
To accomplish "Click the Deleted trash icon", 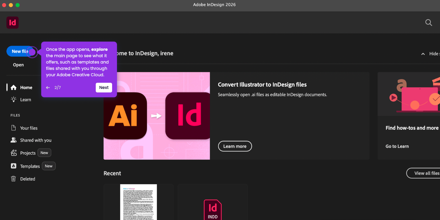I will click(13, 179).
